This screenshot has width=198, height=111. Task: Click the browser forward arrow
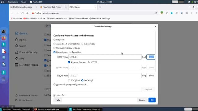coord(17,13)
